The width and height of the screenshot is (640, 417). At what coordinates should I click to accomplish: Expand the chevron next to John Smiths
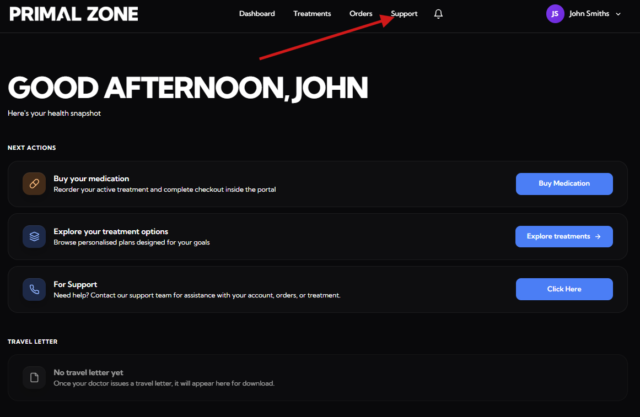618,14
